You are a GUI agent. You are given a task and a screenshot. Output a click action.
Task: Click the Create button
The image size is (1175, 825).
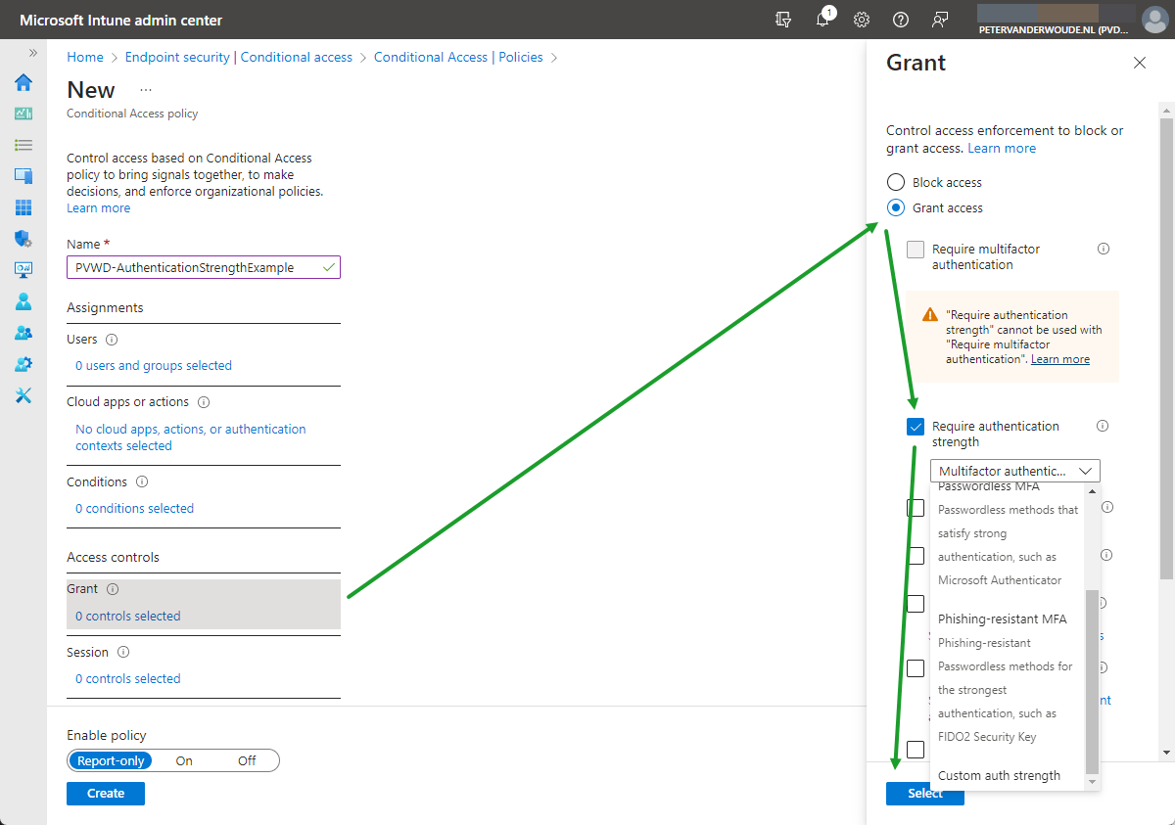point(105,794)
